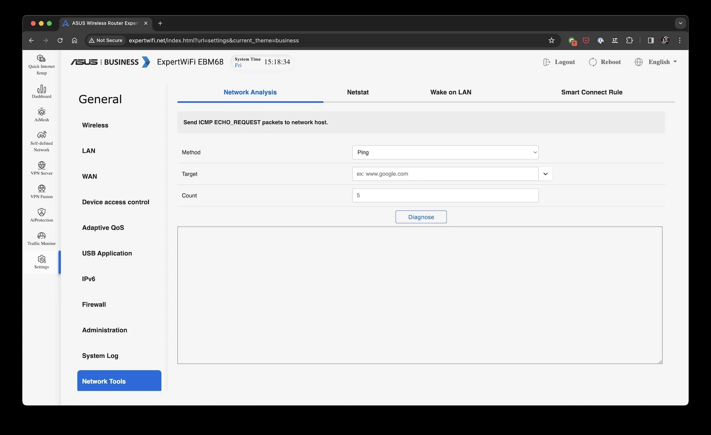Click the General settings heading

100,99
